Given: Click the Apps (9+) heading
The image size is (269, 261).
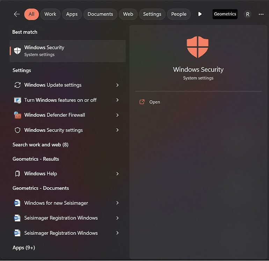Looking at the screenshot, I should click(24, 248).
